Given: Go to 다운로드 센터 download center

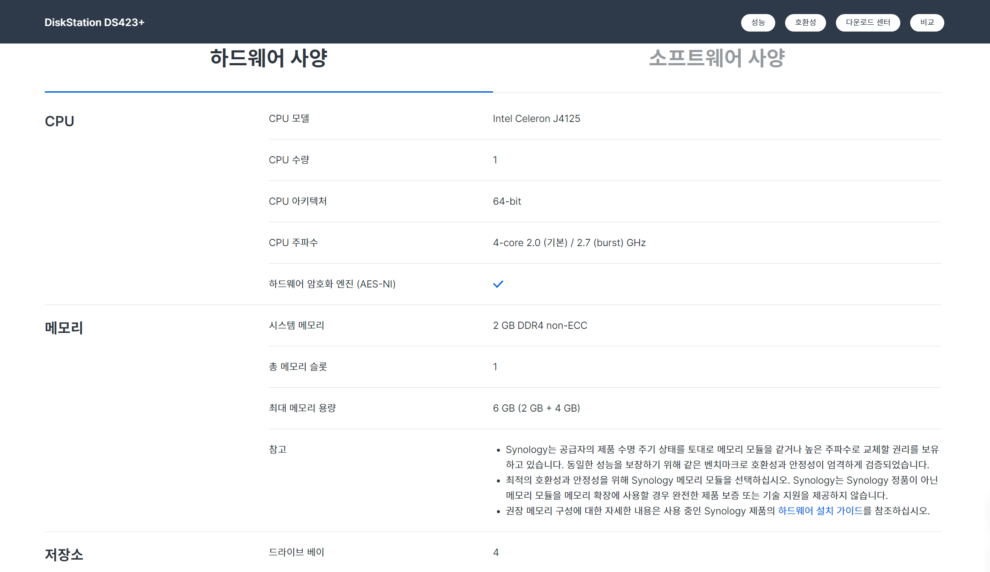Looking at the screenshot, I should 867,23.
